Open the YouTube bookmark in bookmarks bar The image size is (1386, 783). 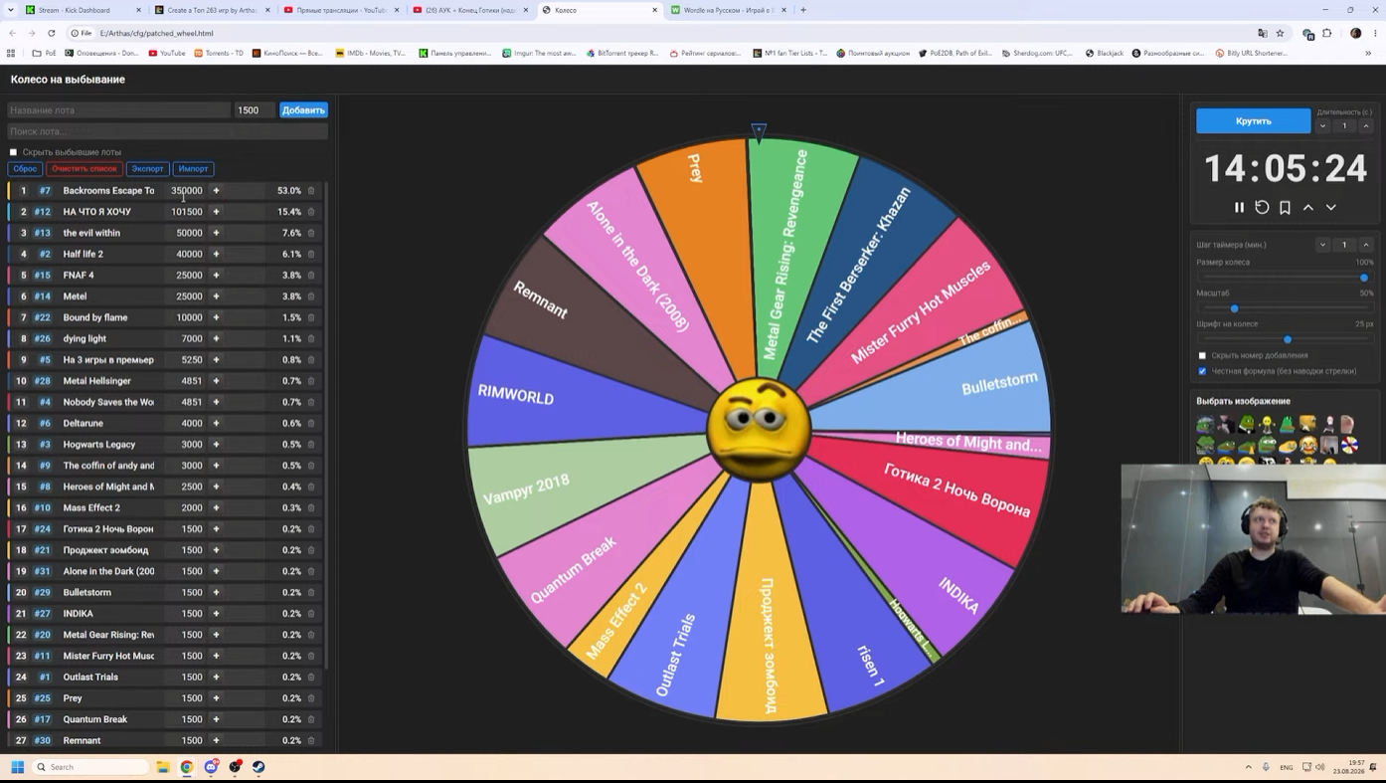coord(167,54)
